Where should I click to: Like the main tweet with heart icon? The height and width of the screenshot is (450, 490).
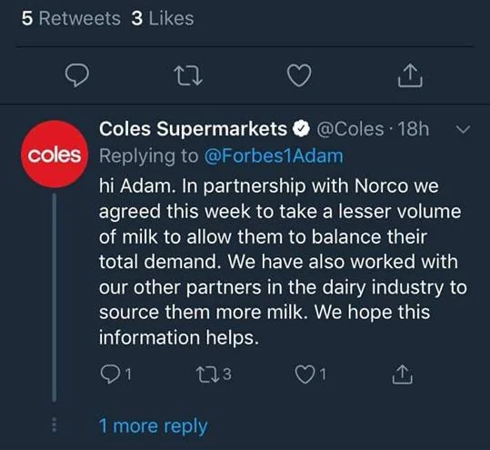[x=299, y=75]
